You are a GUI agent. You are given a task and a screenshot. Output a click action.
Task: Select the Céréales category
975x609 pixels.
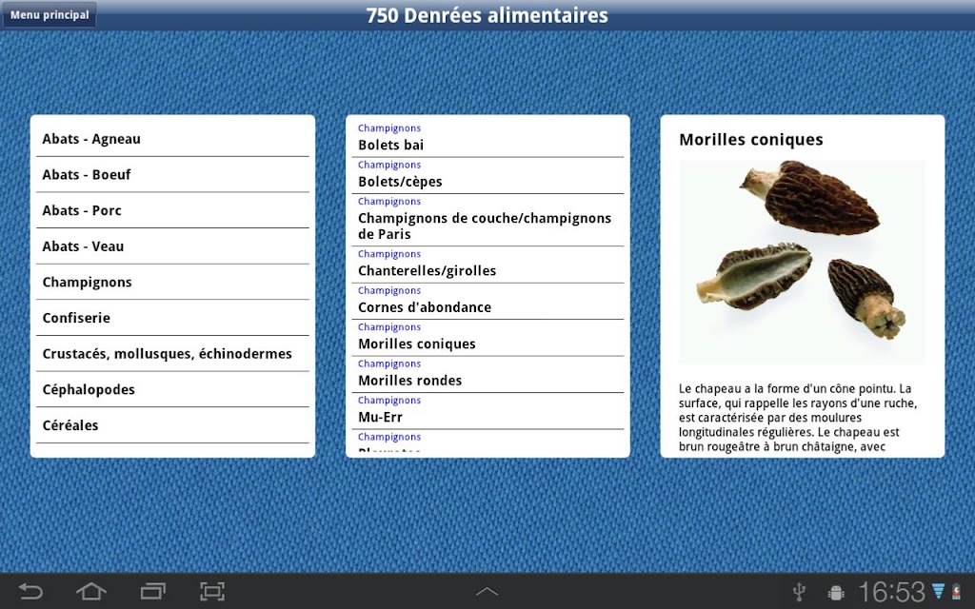click(x=172, y=425)
